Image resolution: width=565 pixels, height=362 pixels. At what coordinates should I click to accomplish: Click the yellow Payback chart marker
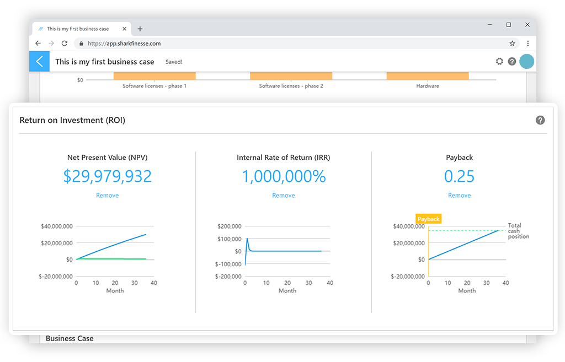pos(428,219)
